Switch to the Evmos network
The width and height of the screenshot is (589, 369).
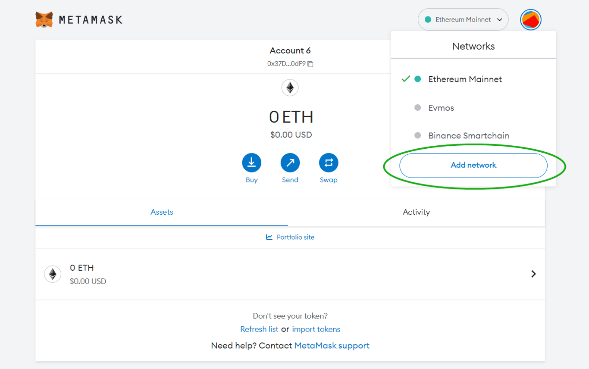tap(473, 108)
